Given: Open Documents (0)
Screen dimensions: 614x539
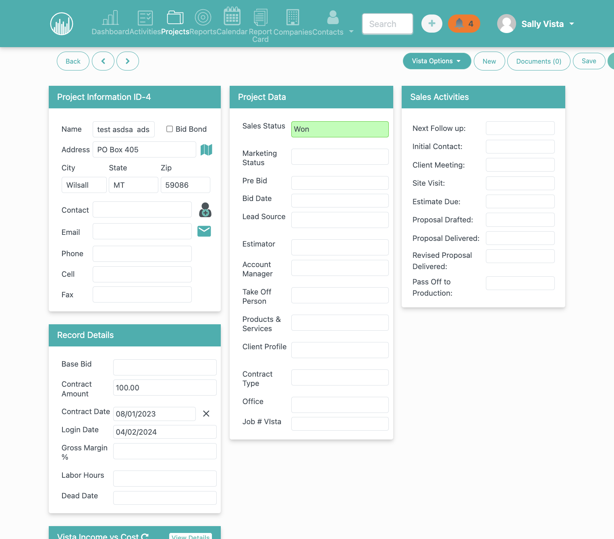Looking at the screenshot, I should [539, 61].
